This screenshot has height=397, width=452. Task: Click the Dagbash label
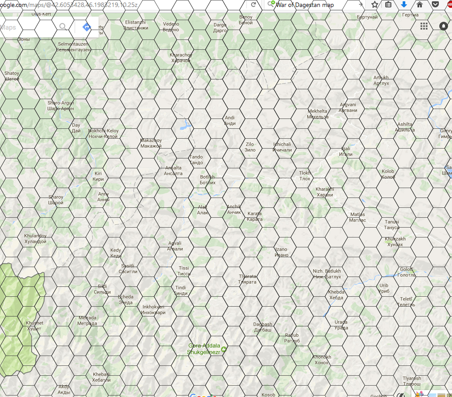[262, 327]
